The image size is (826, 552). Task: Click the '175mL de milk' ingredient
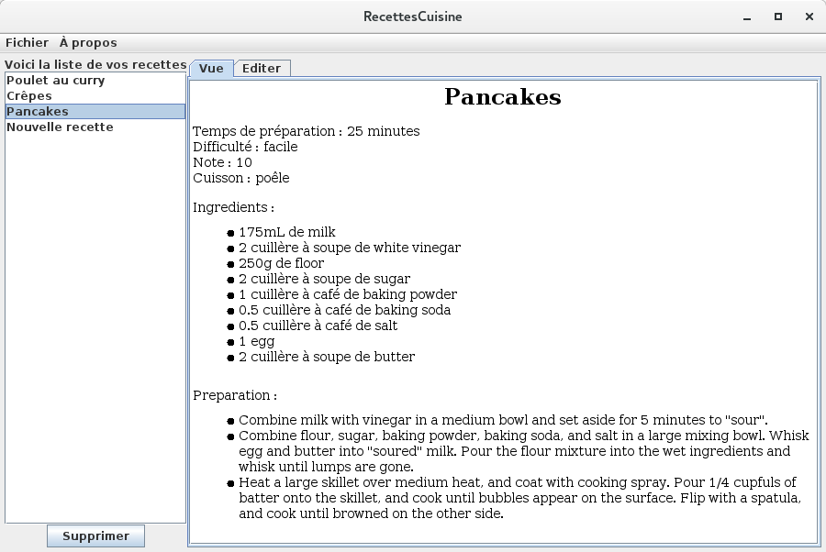[287, 232]
